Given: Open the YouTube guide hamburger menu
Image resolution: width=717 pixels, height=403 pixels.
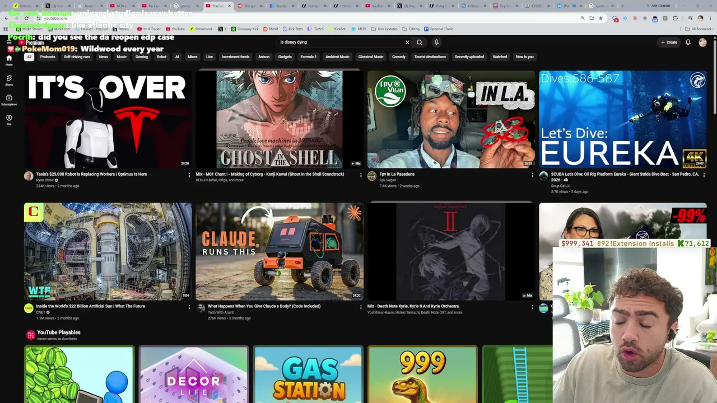Looking at the screenshot, I should (9, 42).
